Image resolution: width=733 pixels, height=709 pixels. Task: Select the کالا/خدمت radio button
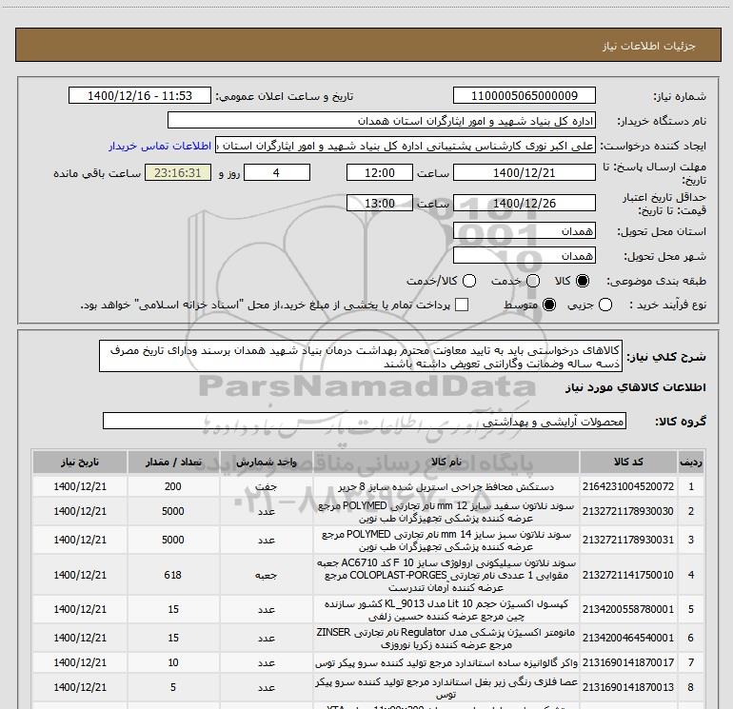pyautogui.click(x=469, y=281)
